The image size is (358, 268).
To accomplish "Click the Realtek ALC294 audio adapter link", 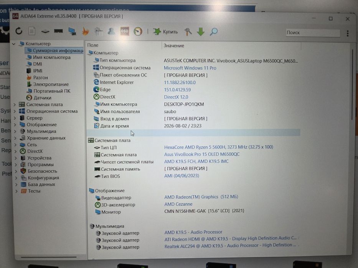I will tap(230, 246).
